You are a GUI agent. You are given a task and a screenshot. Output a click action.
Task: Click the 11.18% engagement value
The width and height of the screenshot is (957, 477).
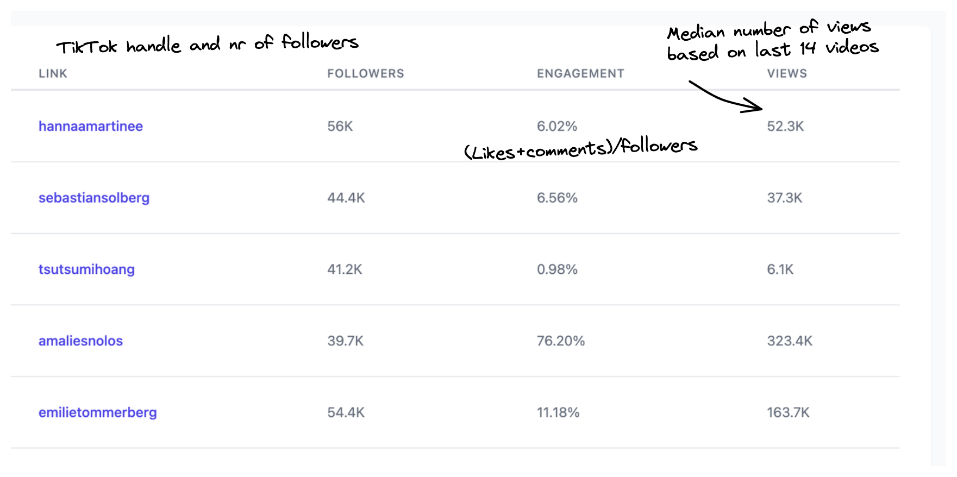[558, 412]
